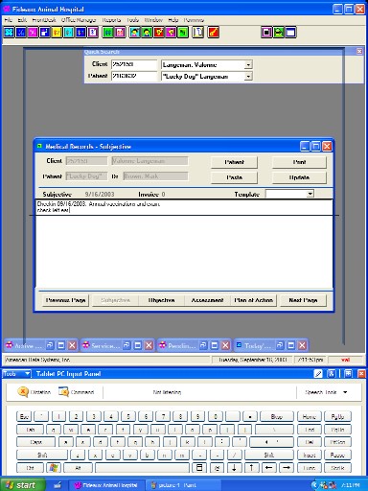Click the Paste button in Medical Records
This screenshot has width=368, height=491.
234,177
